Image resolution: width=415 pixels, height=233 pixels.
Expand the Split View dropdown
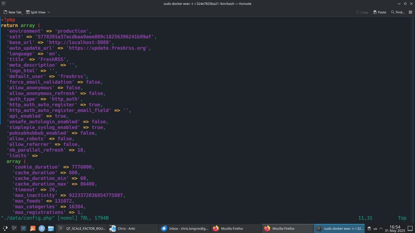pos(38,12)
